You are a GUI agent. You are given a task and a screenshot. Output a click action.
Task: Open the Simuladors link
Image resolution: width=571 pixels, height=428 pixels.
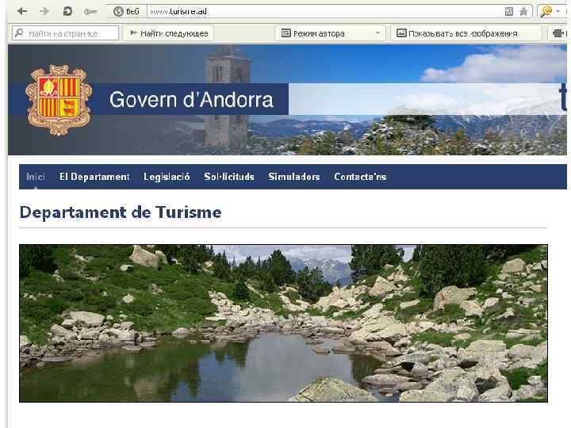point(294,177)
